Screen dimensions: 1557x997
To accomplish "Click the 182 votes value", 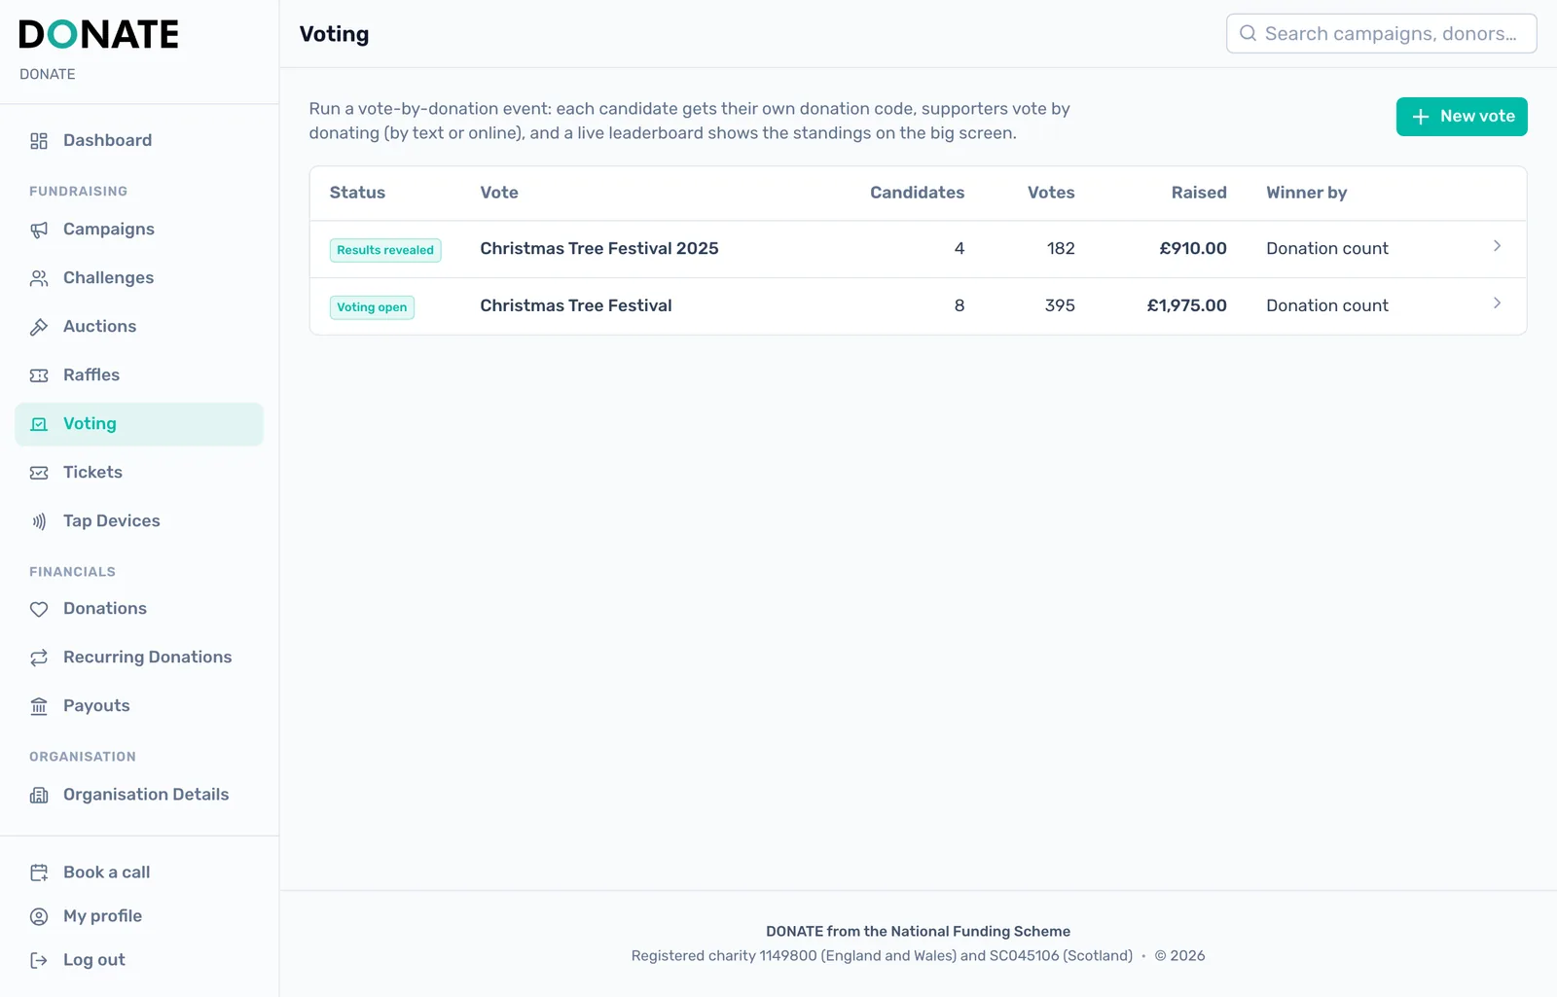I will click(x=1061, y=249).
